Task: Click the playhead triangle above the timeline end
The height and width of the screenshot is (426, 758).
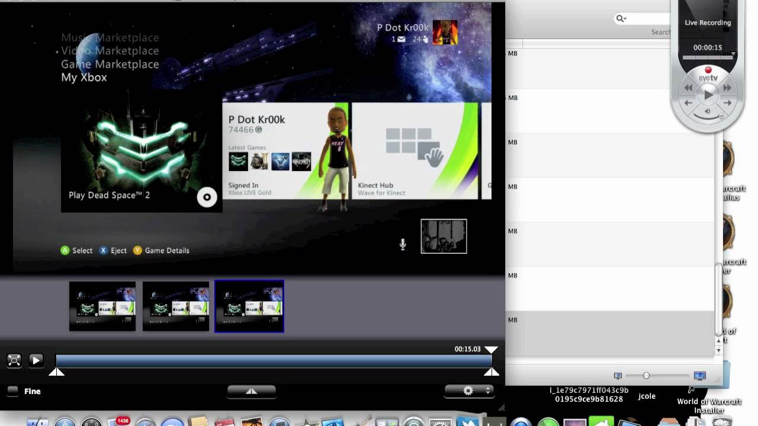Action: tap(492, 350)
